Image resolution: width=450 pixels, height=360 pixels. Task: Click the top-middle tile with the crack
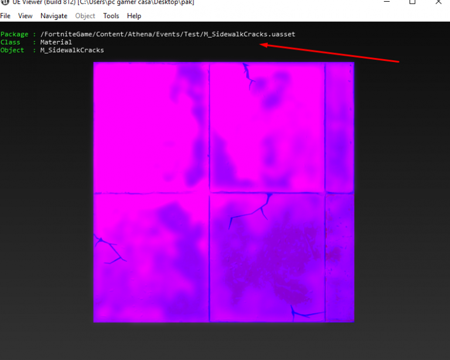point(267,127)
